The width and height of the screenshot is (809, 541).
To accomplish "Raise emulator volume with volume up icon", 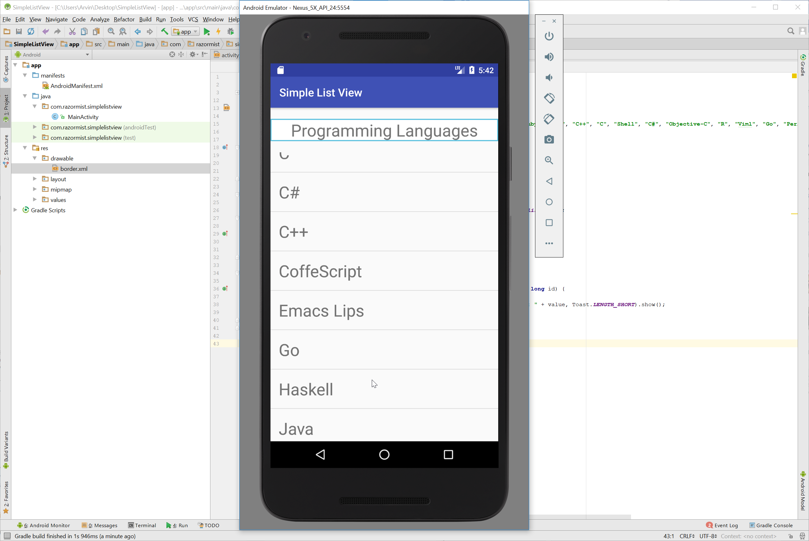I will (x=549, y=57).
